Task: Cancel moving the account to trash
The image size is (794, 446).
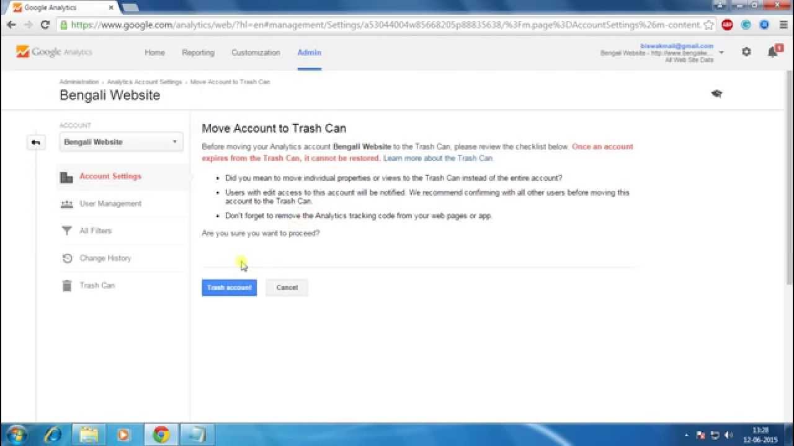Action: pyautogui.click(x=287, y=287)
